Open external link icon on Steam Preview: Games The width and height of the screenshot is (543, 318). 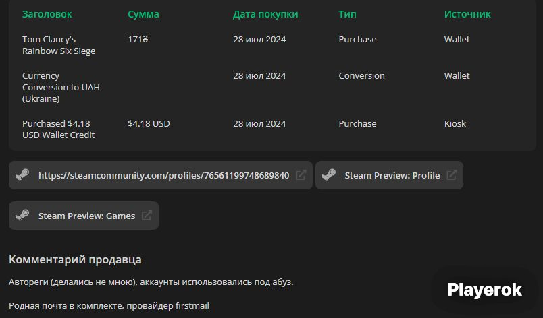point(147,216)
